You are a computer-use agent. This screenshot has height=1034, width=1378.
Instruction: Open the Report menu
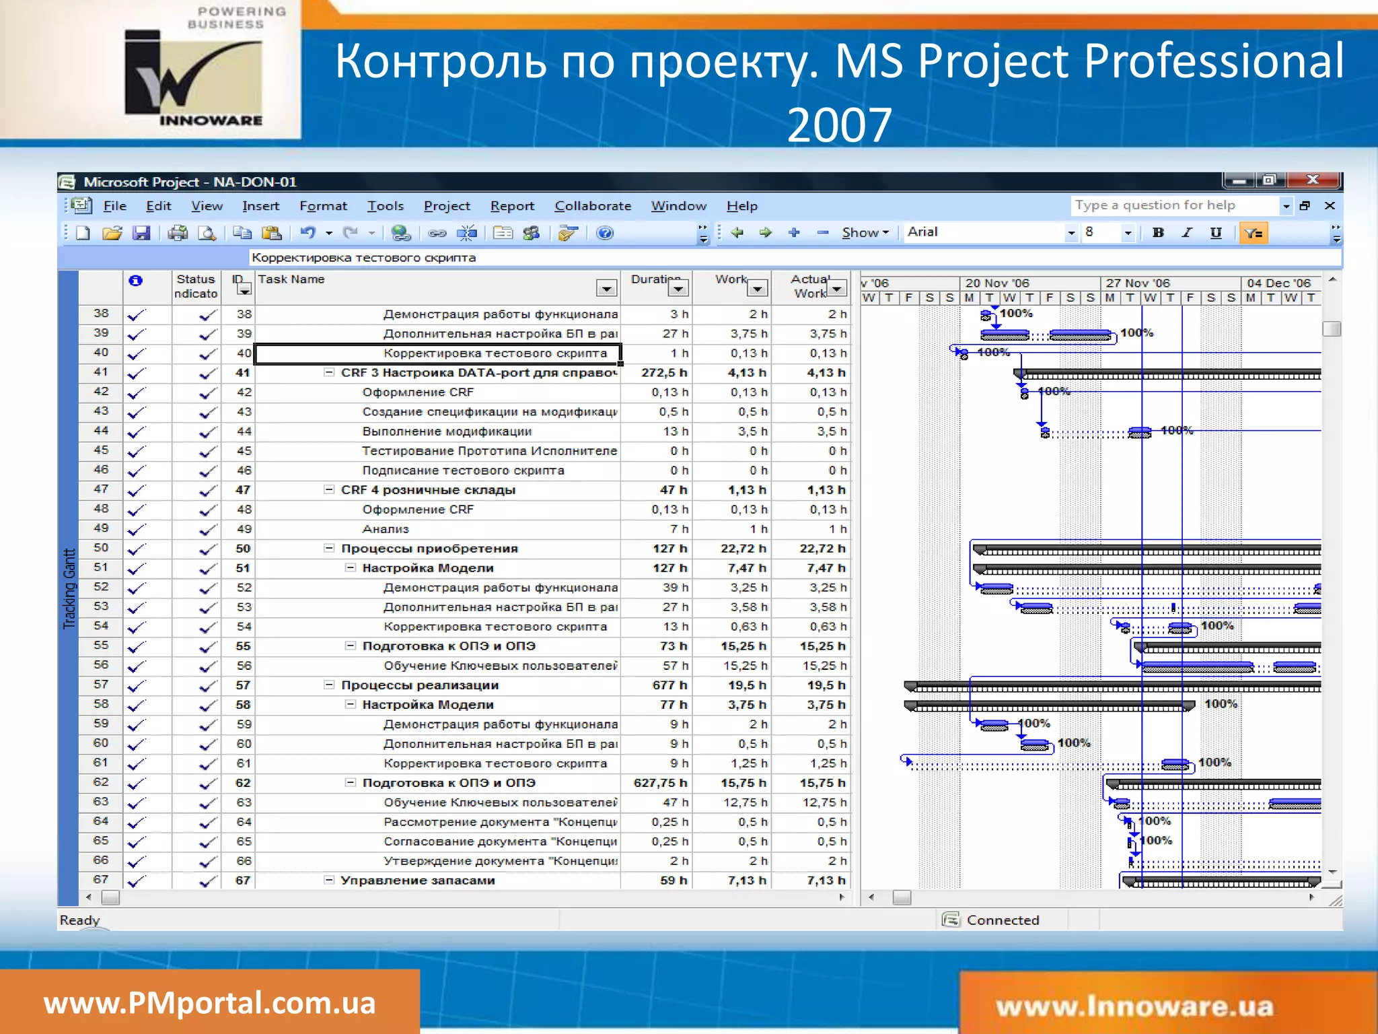(512, 205)
